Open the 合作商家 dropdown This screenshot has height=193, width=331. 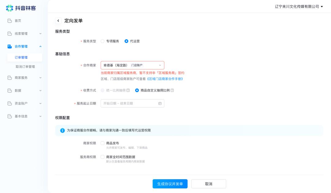click(132, 65)
